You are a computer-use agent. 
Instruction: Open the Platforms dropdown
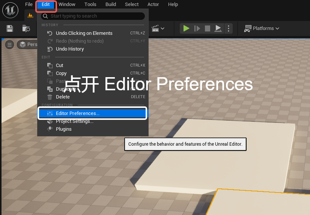(x=262, y=28)
